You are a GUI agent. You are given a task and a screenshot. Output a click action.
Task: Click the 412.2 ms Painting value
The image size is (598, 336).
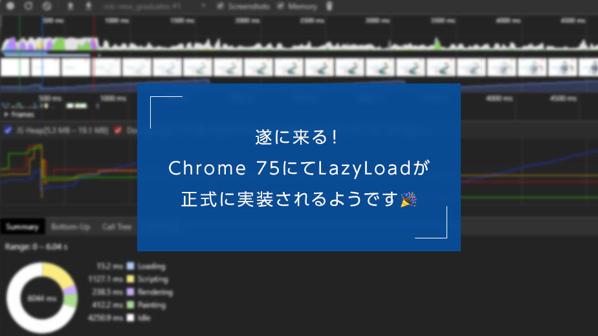(107, 305)
